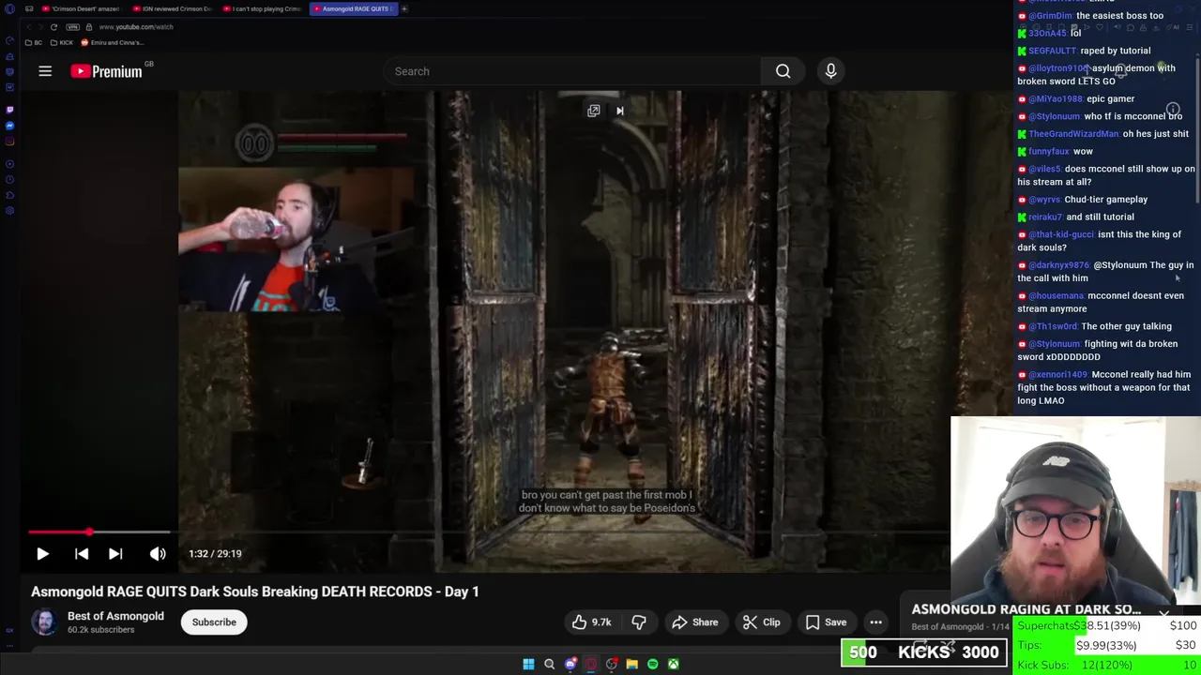Viewport: 1201px width, 675px height.
Task: Open Spotify from taskbar
Action: pyautogui.click(x=652, y=664)
